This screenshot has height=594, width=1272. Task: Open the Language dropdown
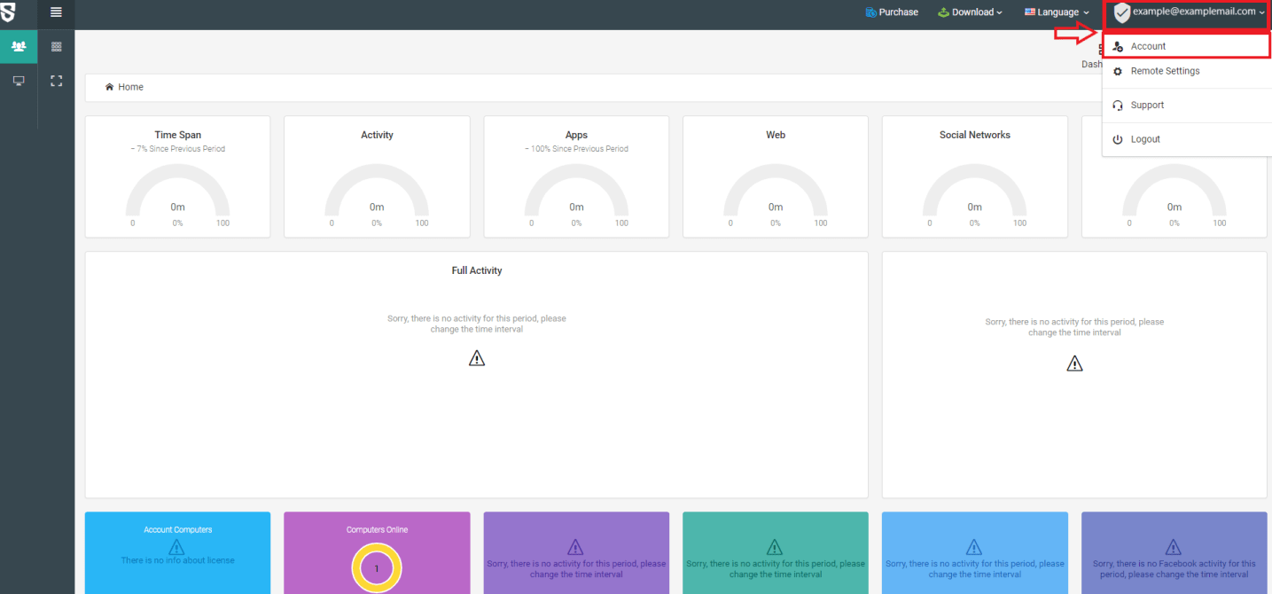[1057, 12]
